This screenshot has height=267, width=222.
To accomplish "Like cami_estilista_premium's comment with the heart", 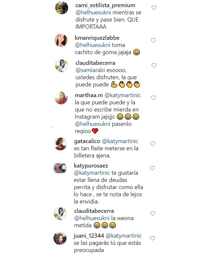I will [154, 8].
